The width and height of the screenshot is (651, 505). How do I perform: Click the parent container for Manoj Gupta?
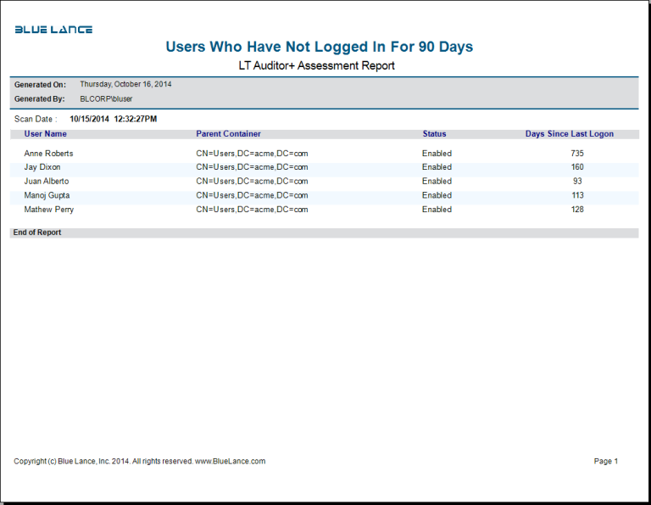pos(252,195)
